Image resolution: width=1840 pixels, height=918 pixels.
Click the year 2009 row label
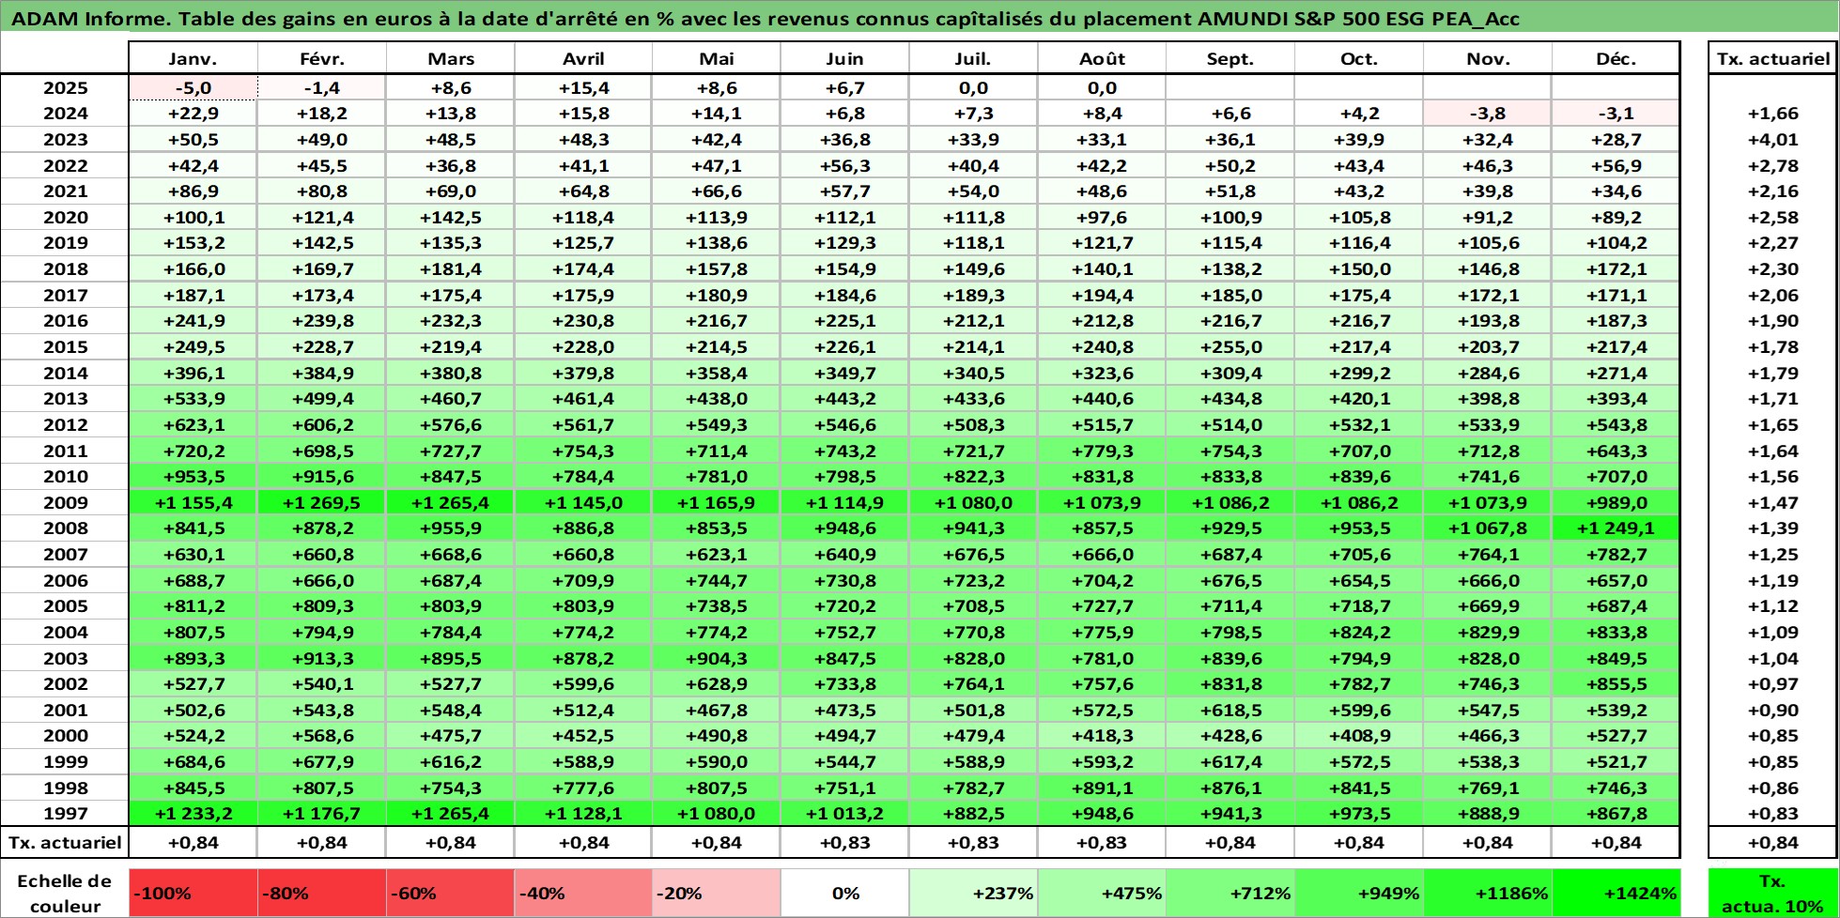[x=65, y=503]
